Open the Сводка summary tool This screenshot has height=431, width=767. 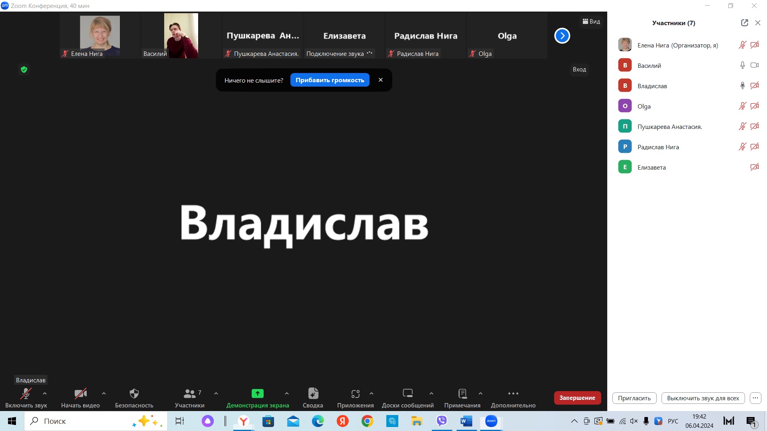[x=313, y=397]
